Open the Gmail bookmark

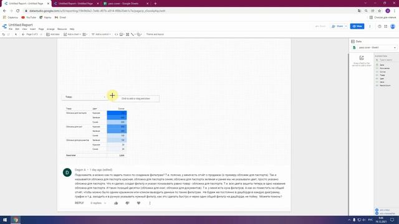[x=60, y=17]
